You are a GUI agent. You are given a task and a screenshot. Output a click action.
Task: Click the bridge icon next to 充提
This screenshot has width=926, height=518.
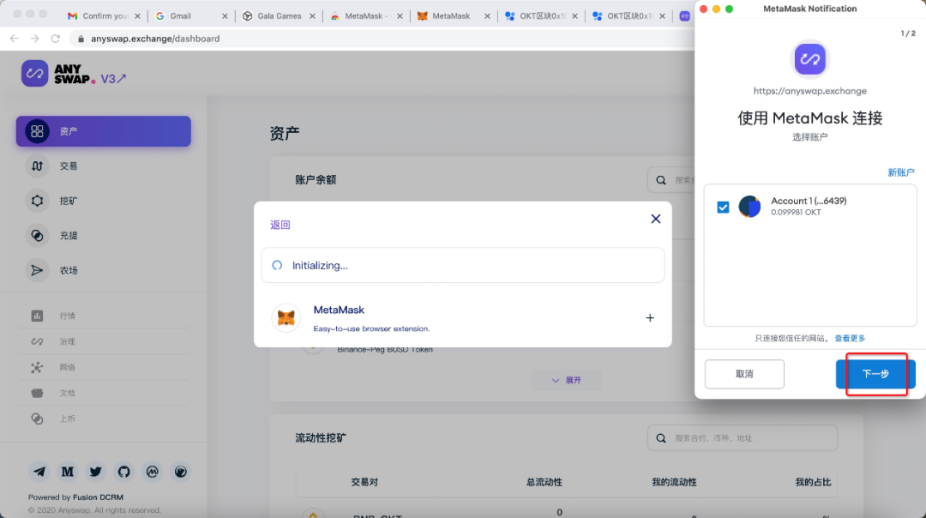37,236
